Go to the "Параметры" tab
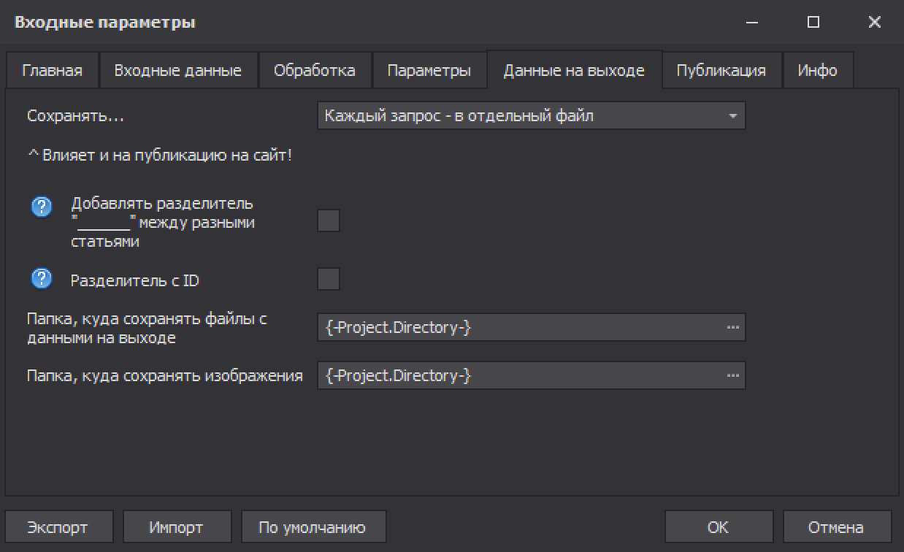904x552 pixels. [429, 71]
